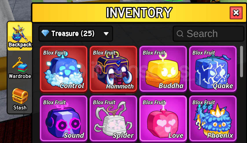Click the inventory vertical scrollbar
The image size is (247, 143).
(241, 62)
